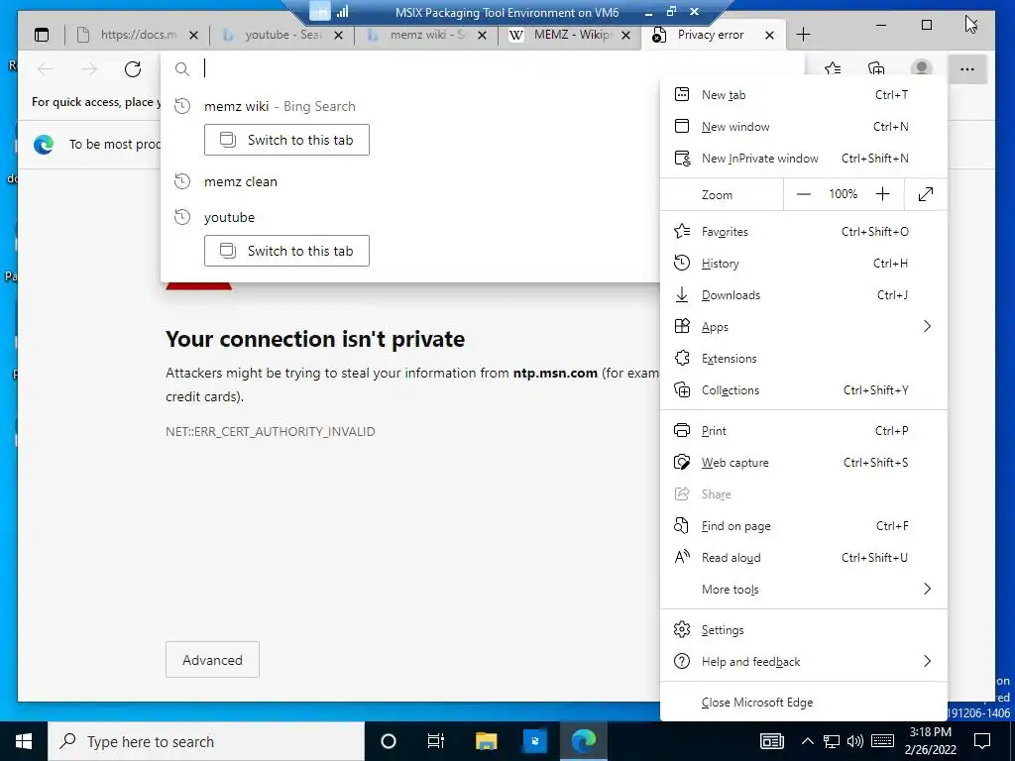Expand Help and feedback submenu

click(803, 662)
